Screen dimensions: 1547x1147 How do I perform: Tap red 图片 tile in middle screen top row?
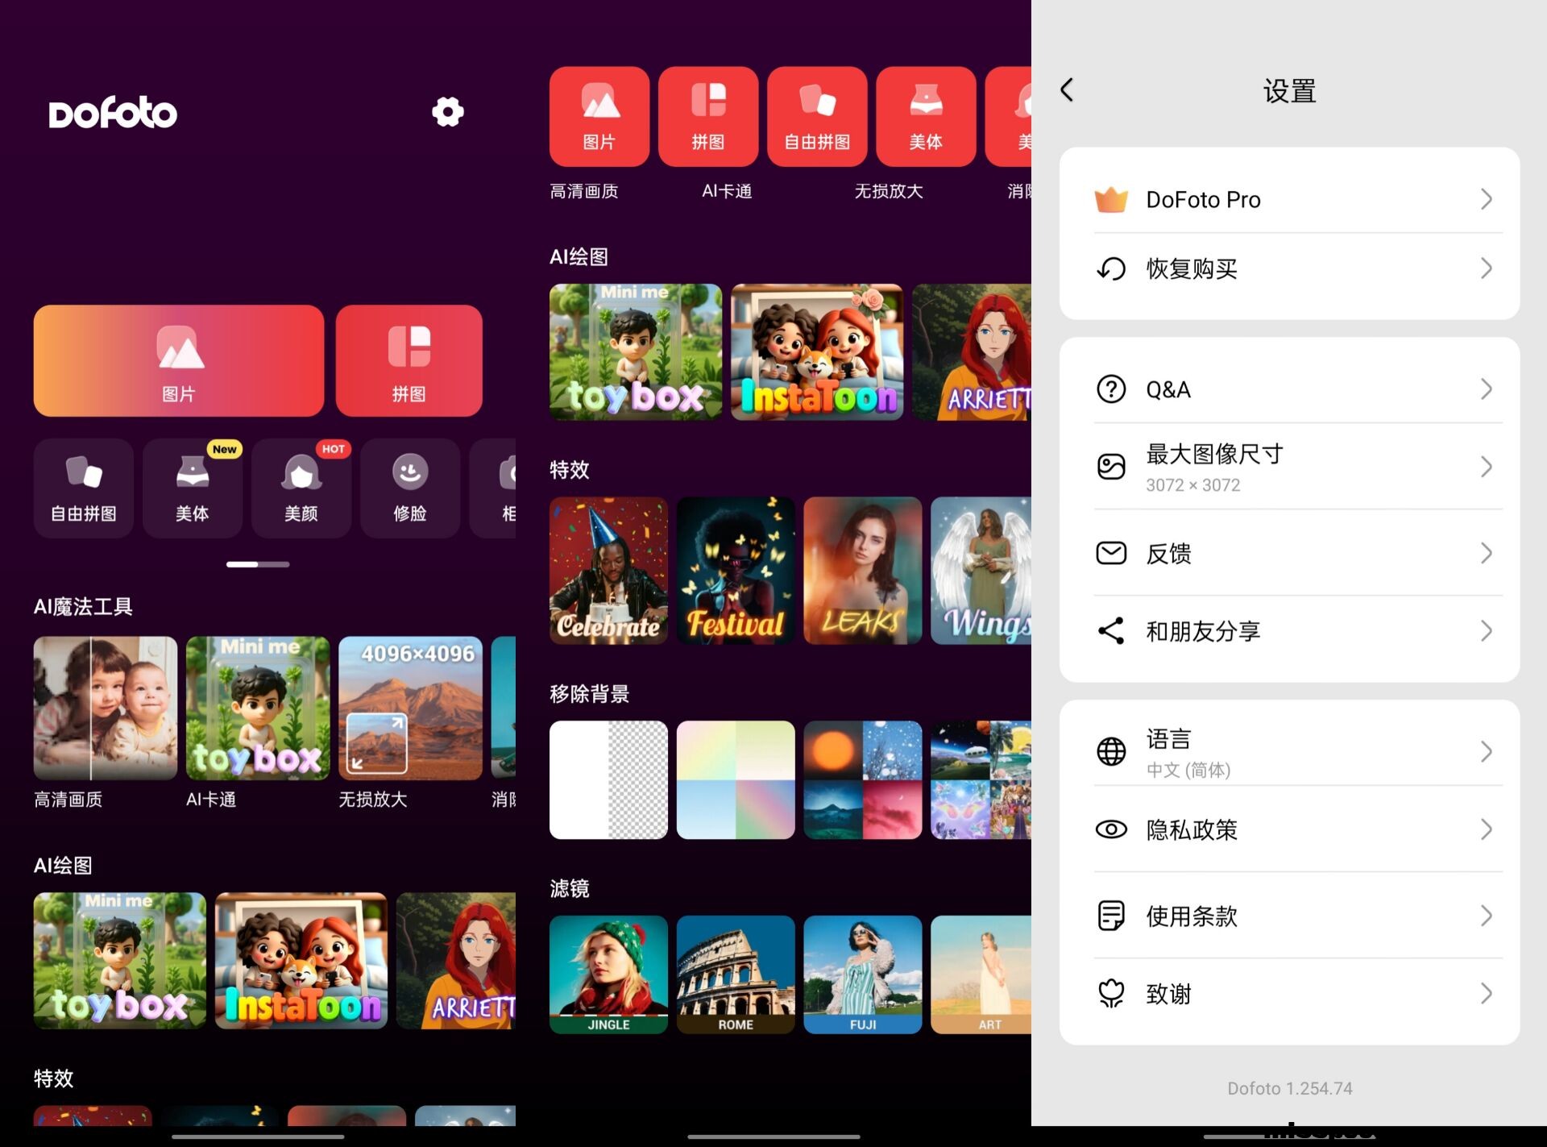pos(599,116)
